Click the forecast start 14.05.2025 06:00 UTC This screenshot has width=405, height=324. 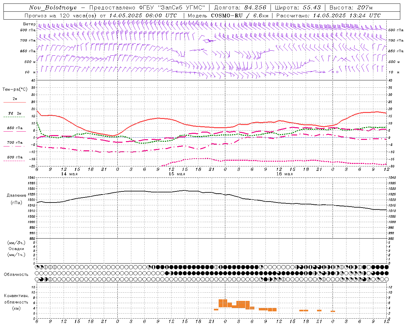(143, 16)
